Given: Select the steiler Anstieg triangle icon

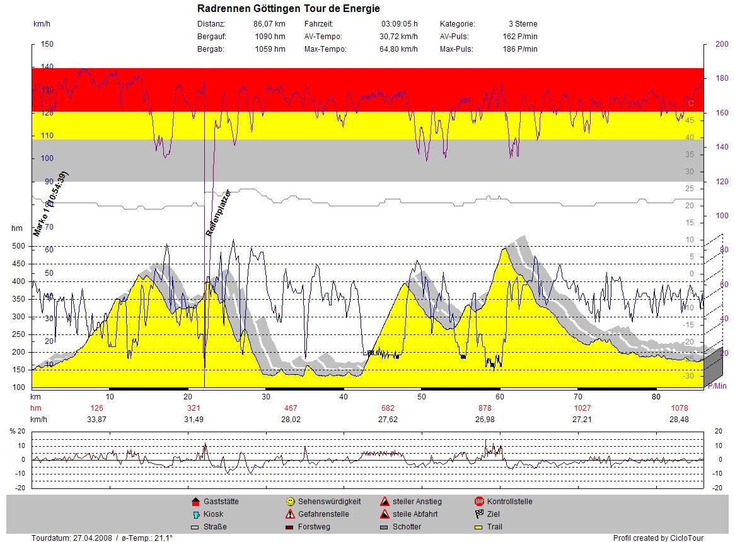Looking at the screenshot, I should tap(385, 502).
